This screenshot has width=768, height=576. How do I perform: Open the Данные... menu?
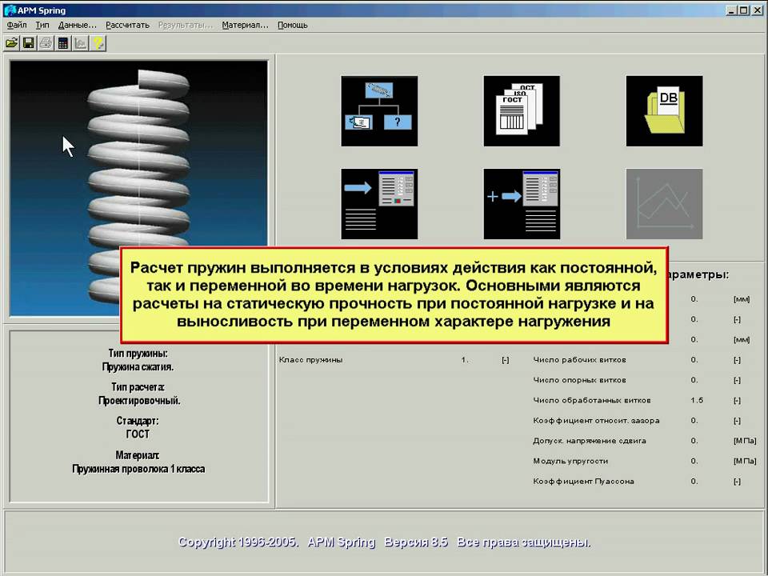pos(78,25)
